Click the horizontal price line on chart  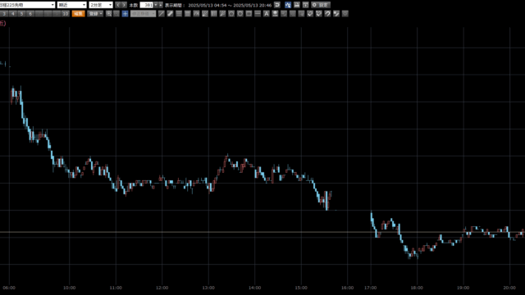pos(262,232)
